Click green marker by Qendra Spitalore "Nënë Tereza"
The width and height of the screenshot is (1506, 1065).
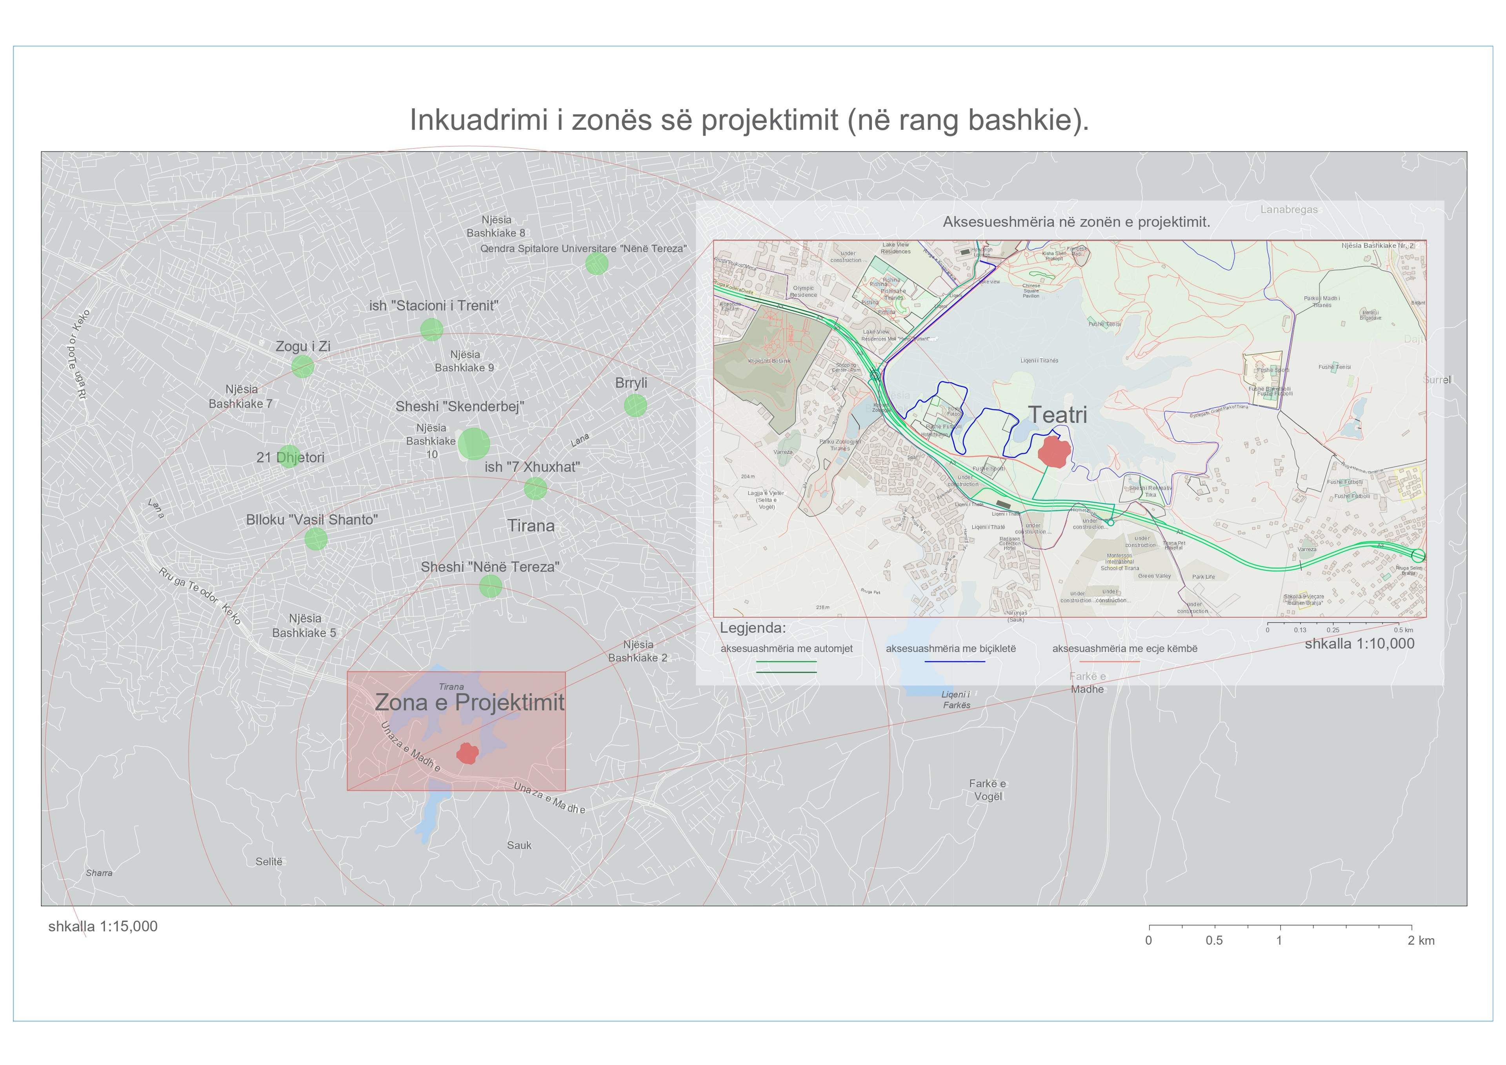[x=597, y=264]
